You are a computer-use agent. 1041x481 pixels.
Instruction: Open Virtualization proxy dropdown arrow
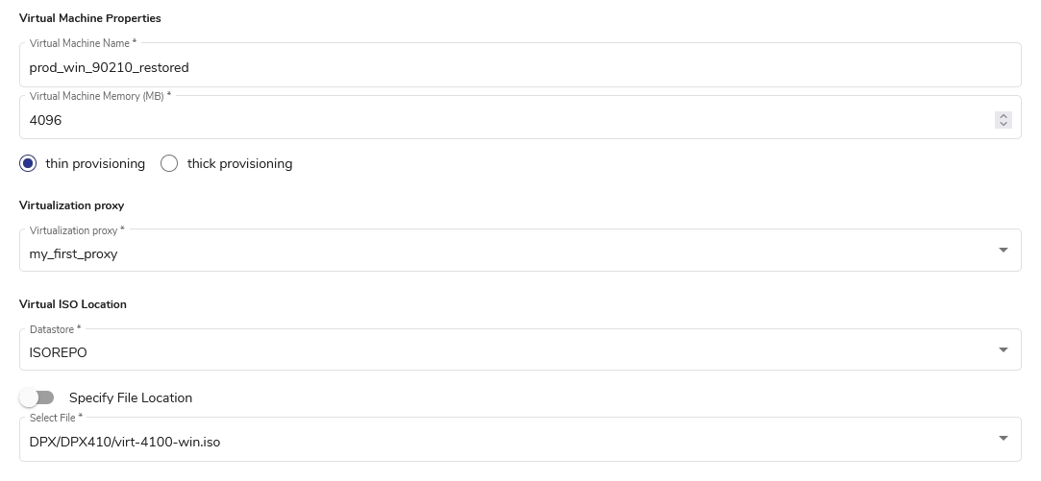pyautogui.click(x=1003, y=251)
